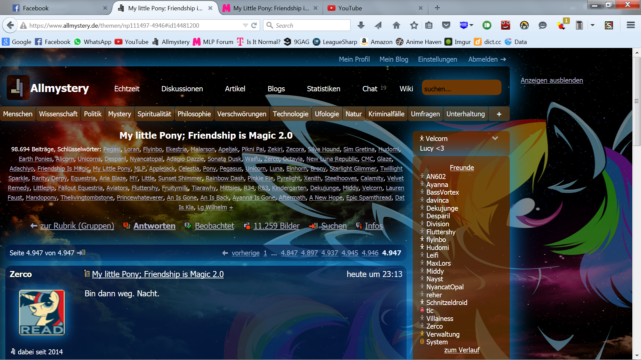The width and height of the screenshot is (641, 360).
Task: Open the ABP extension dropdown arrow
Action: tap(471, 25)
